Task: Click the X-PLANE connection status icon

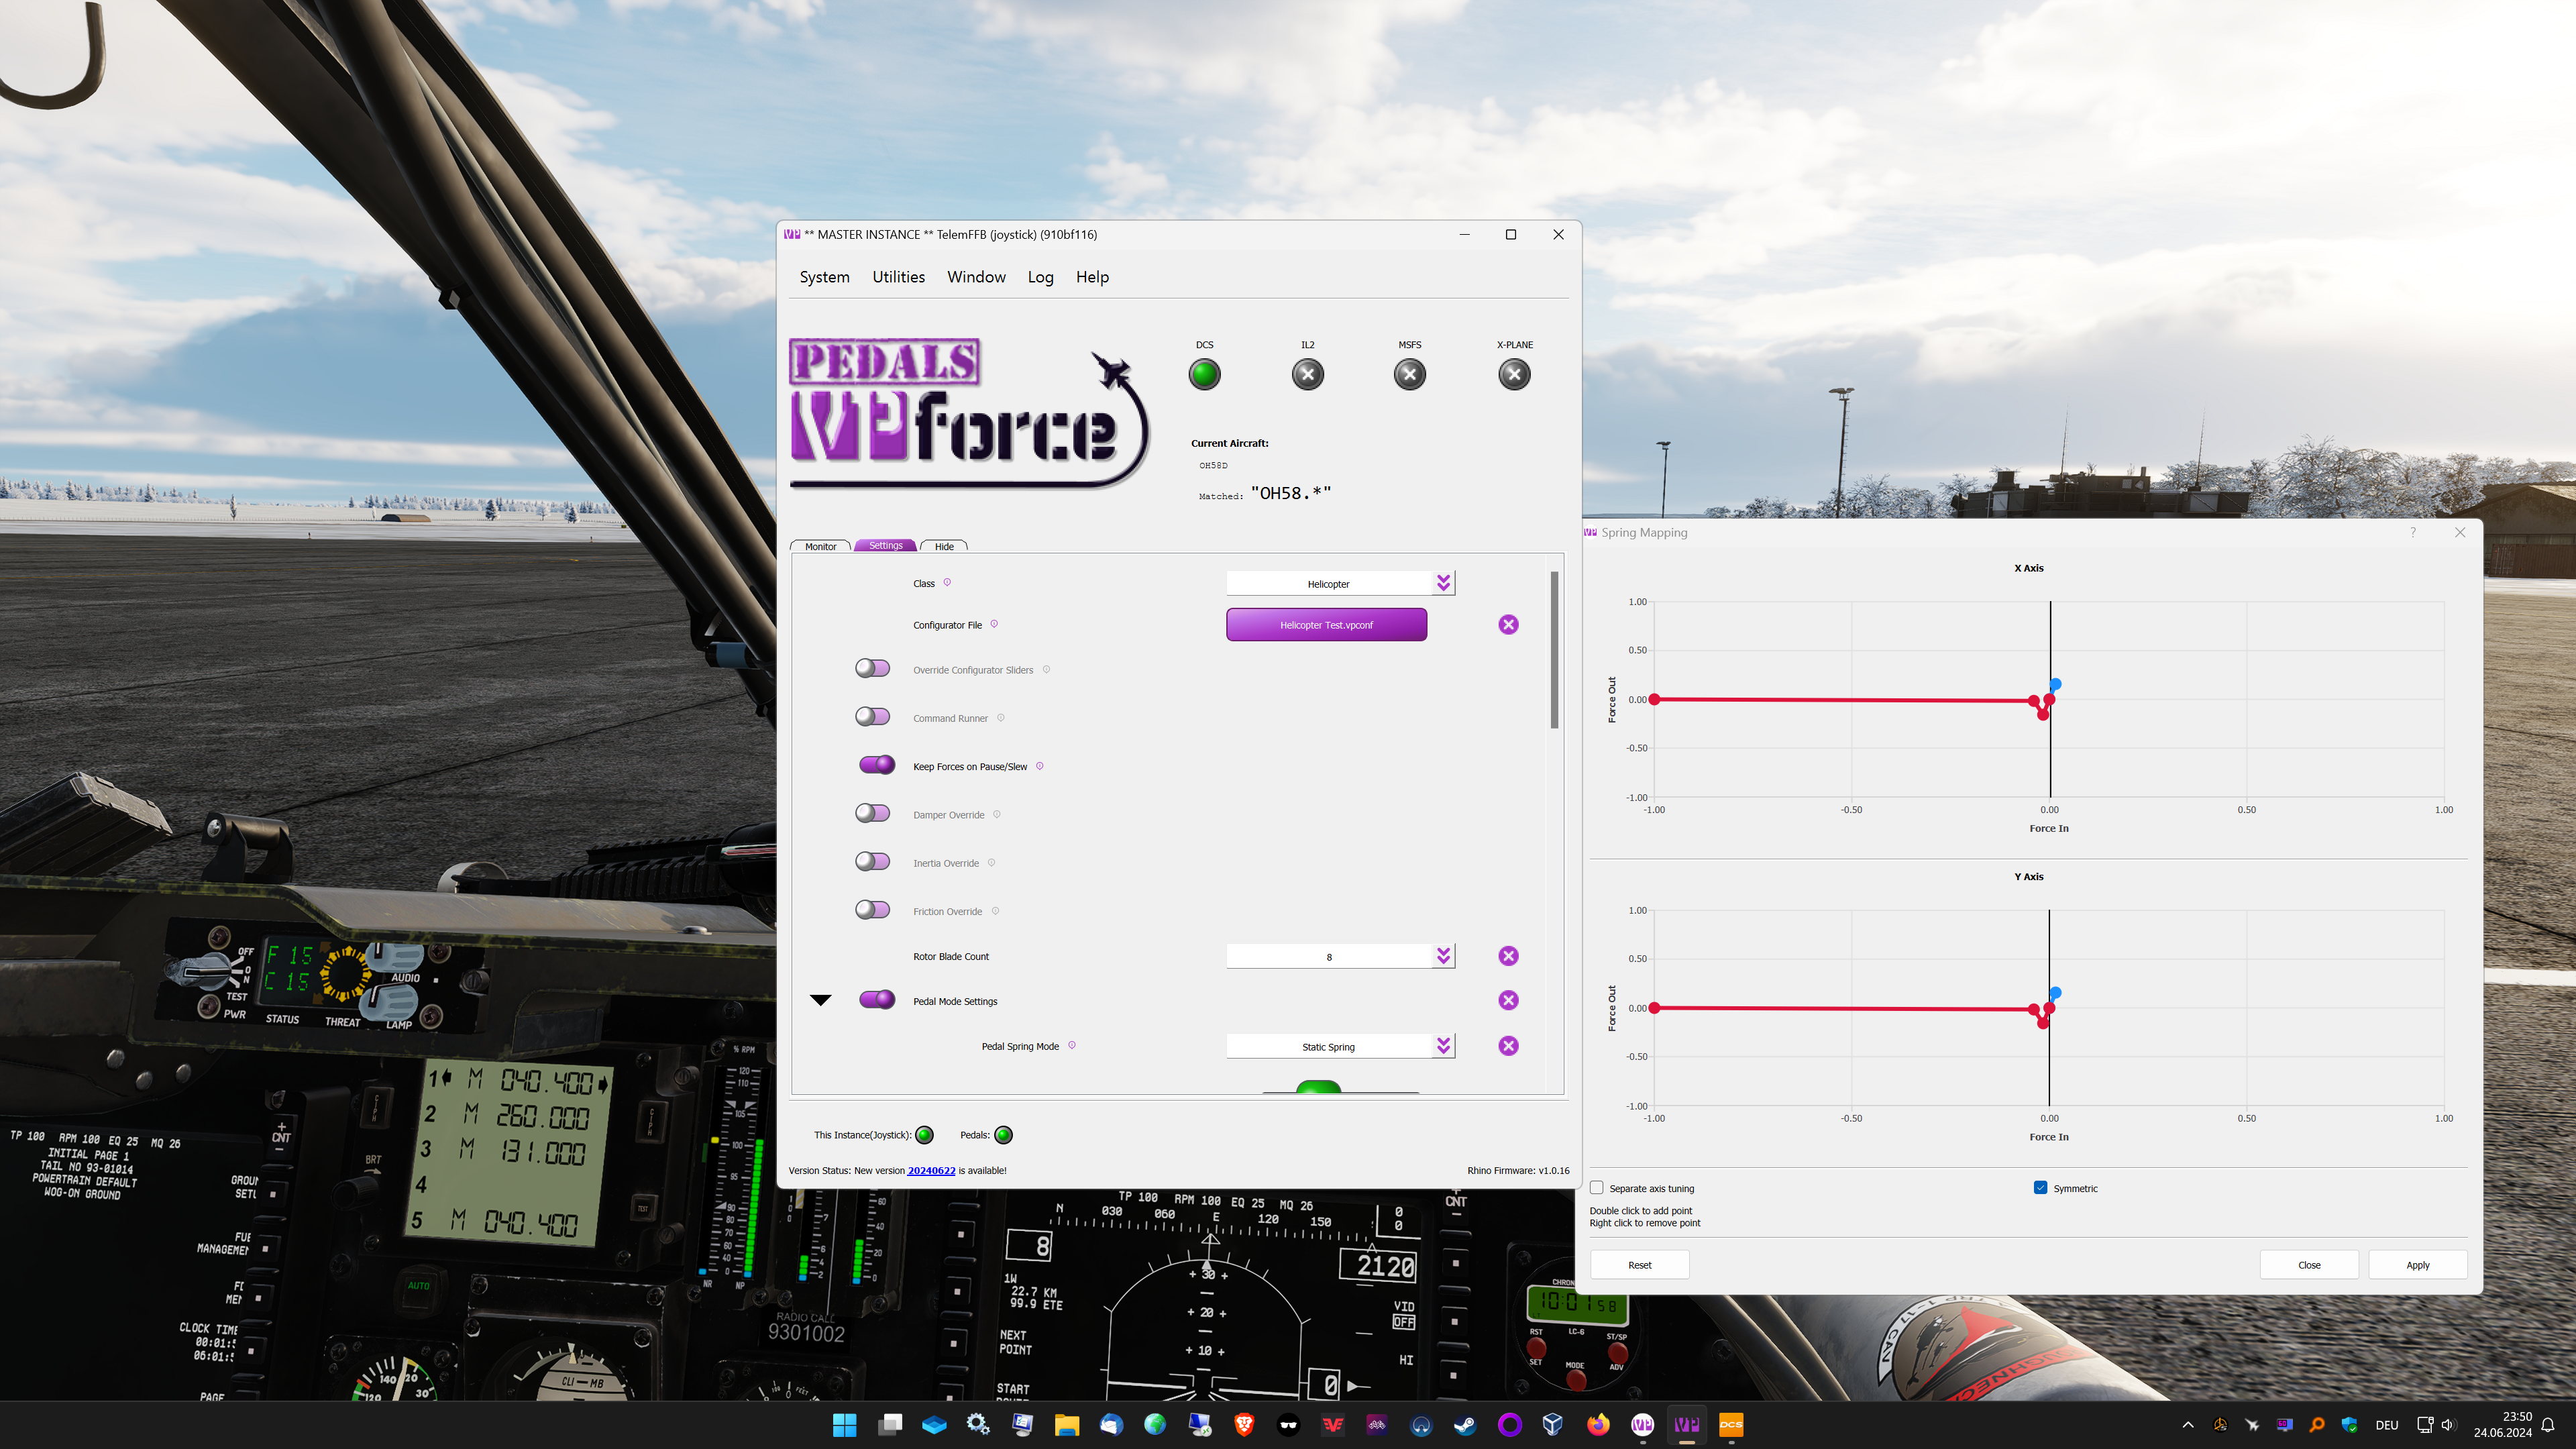Action: click(1513, 374)
